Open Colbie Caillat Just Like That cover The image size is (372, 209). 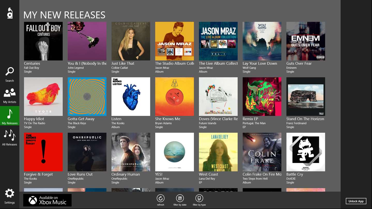click(x=131, y=41)
